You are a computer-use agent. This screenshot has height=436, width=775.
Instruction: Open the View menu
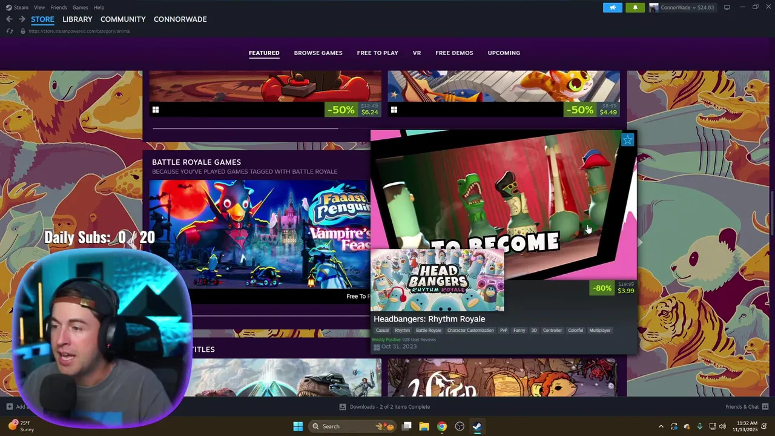[x=39, y=7]
